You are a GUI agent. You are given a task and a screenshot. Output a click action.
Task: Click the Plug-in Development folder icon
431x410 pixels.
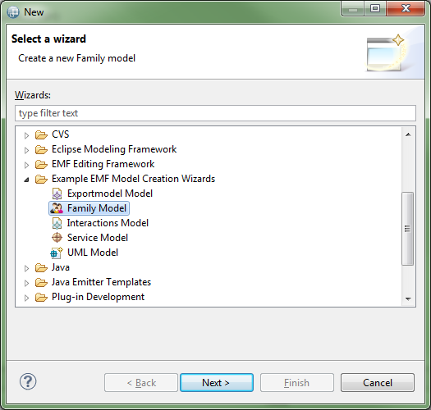(x=41, y=297)
